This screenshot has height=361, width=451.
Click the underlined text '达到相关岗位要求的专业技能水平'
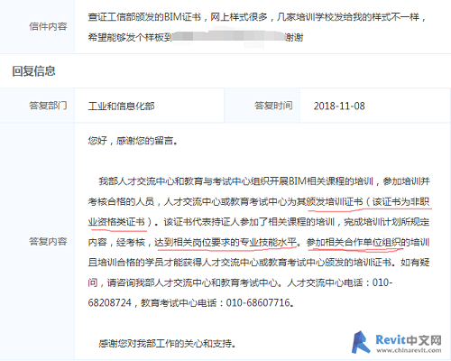pyautogui.click(x=225, y=242)
